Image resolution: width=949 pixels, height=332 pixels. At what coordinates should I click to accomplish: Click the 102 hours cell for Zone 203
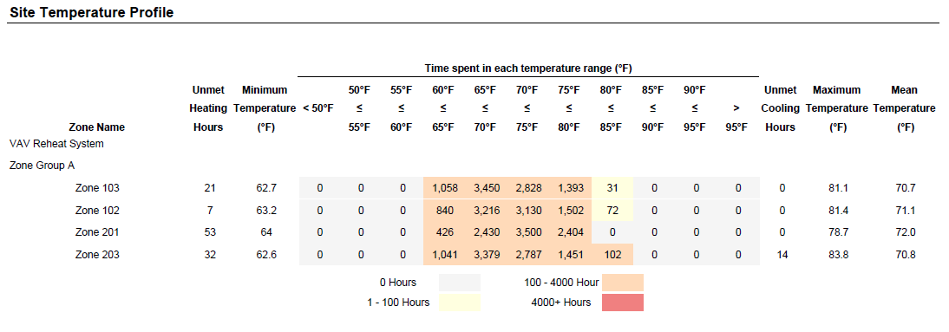(x=612, y=255)
